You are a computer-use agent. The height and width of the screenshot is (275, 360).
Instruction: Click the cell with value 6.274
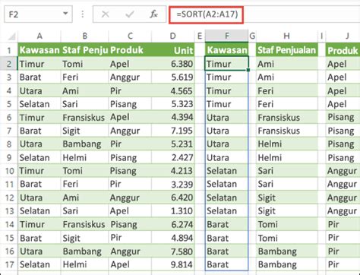click(x=172, y=224)
